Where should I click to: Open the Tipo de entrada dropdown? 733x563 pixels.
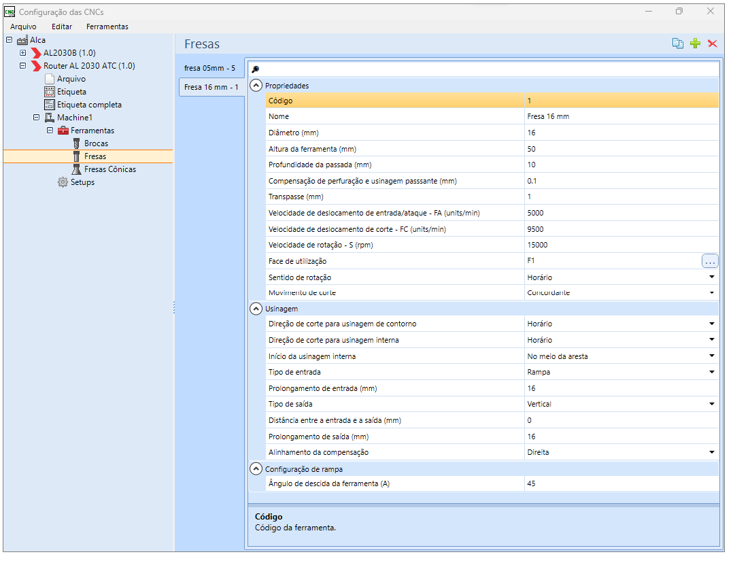711,372
